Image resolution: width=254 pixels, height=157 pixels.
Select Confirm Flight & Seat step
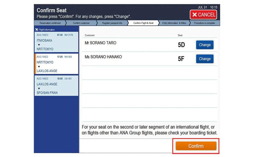pyautogui.click(x=143, y=23)
